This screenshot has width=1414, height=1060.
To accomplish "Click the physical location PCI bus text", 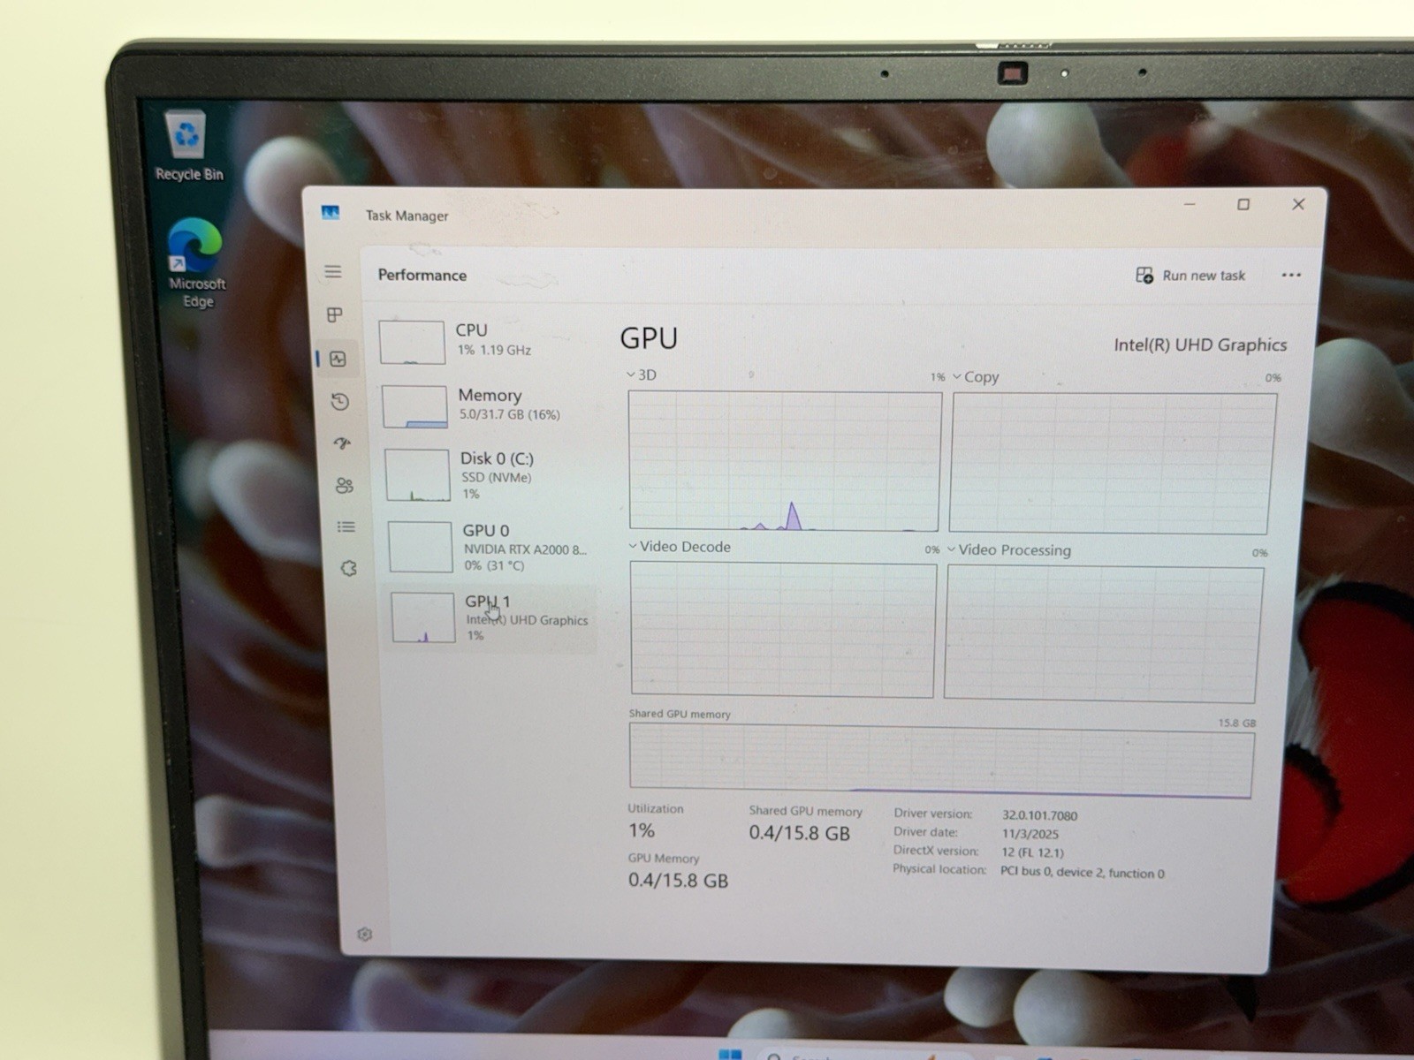I will (1082, 873).
